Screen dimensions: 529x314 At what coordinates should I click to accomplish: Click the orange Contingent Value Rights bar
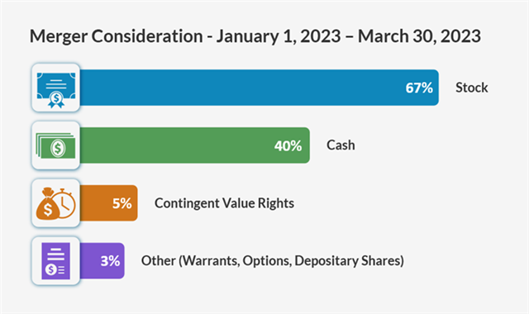point(108,203)
